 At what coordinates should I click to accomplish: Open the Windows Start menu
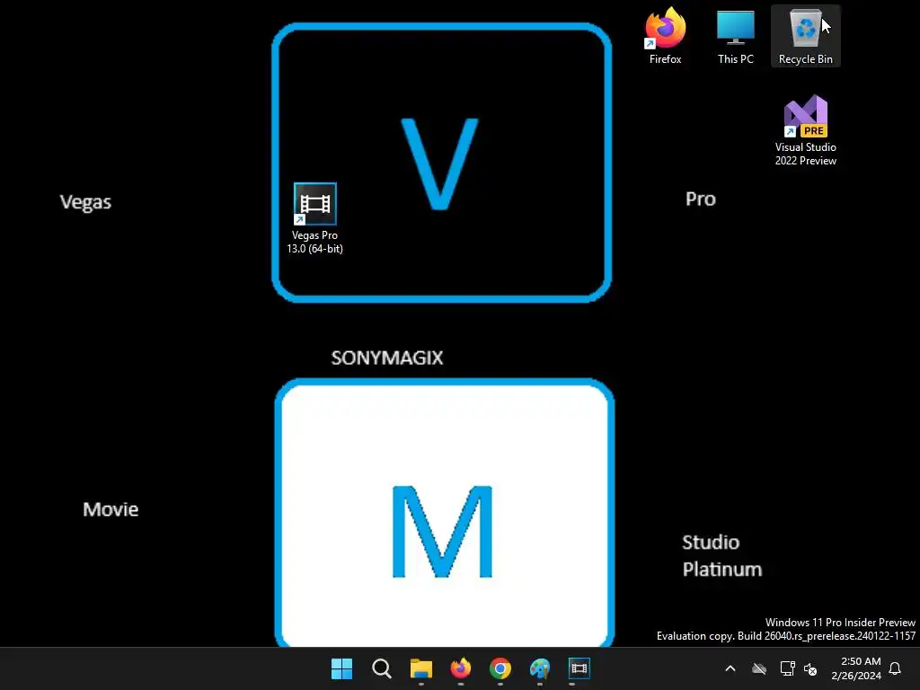tap(341, 668)
